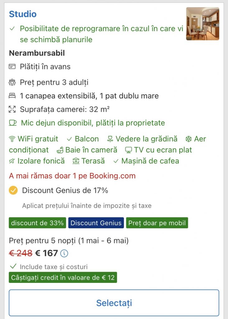228x319 pixels.
Task: Click the bed icon beside canapea extensibilă
Action: pyautogui.click(x=12, y=96)
